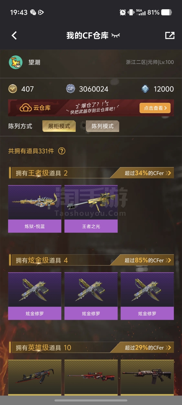Expand 超过34%的CFer chevron for 王者级
The width and height of the screenshot is (182, 405).
coord(168,173)
